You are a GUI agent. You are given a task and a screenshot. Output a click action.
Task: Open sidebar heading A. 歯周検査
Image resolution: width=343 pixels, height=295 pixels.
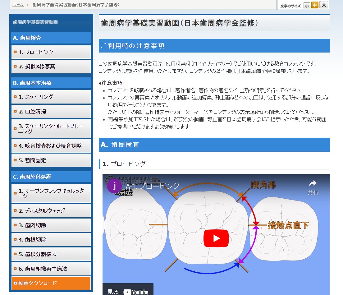point(51,38)
